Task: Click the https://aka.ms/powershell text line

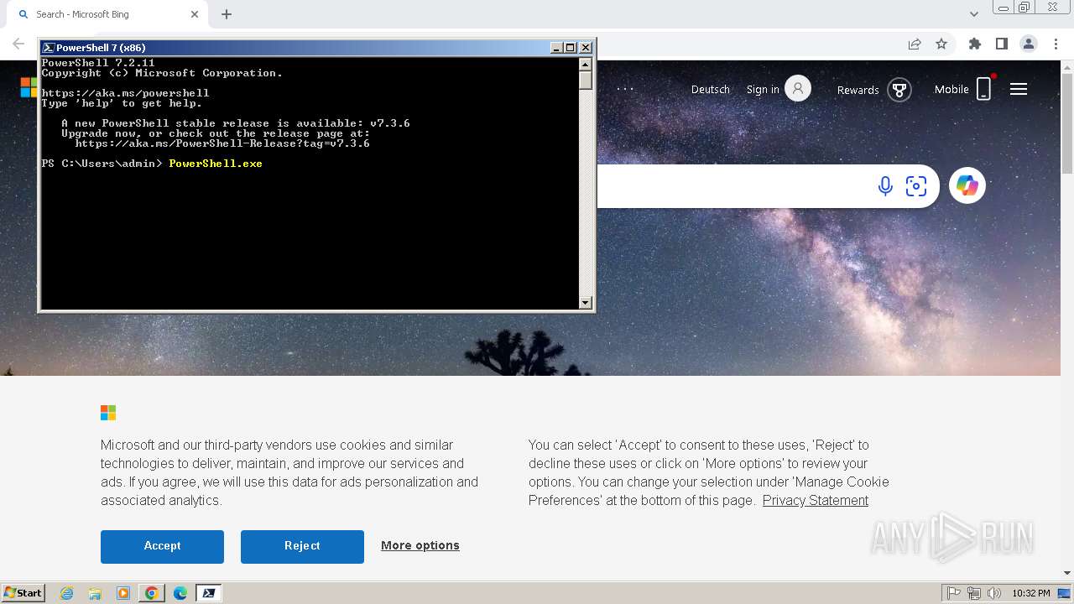Action: pyautogui.click(x=125, y=93)
